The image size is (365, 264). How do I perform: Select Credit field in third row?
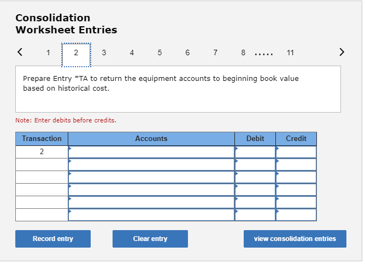pos(296,177)
